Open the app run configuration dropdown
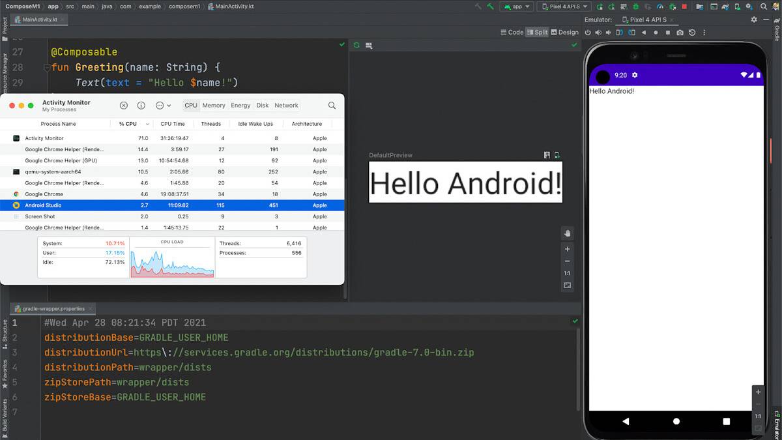The width and height of the screenshot is (782, 440). pyautogui.click(x=518, y=6)
